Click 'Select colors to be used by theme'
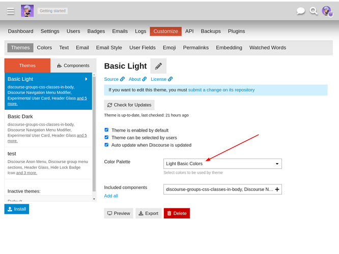Screen dimensions: 339x254 tap(193, 172)
